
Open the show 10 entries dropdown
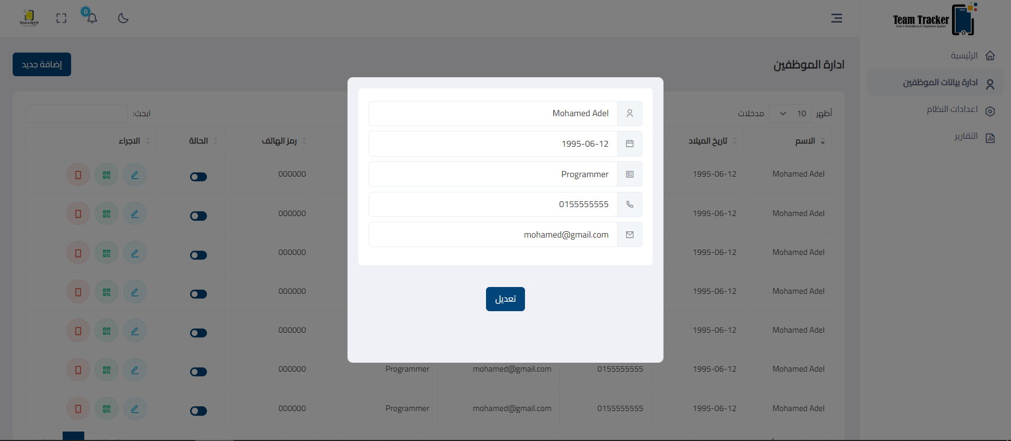[x=790, y=114]
